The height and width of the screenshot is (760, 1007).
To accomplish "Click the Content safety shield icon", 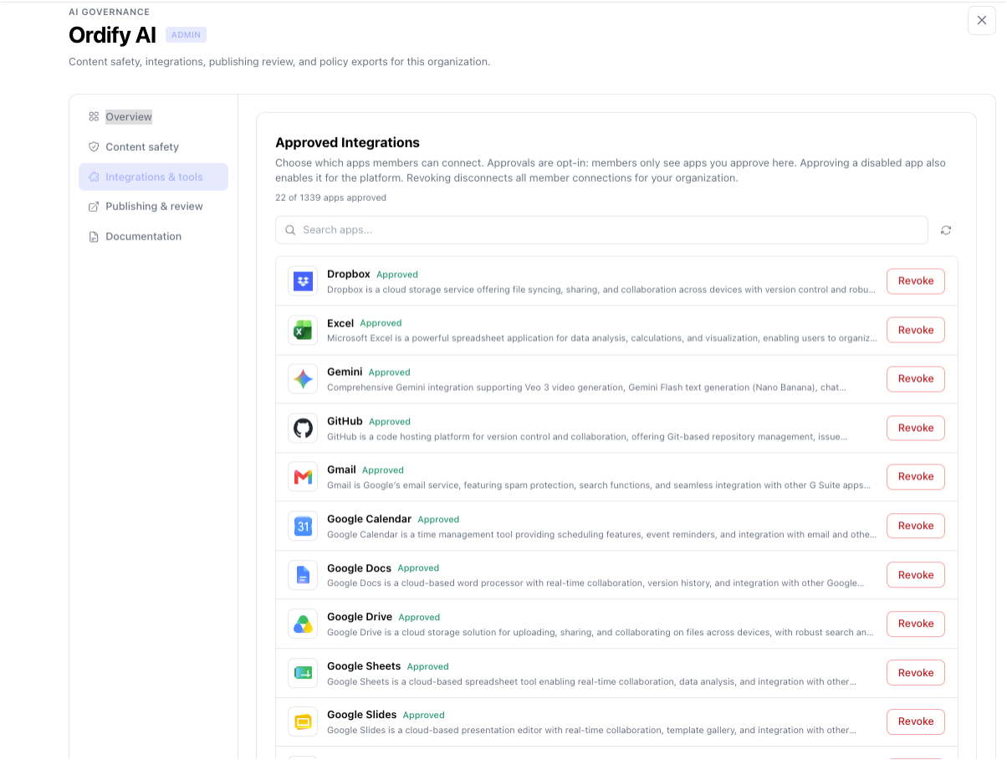I will 94,146.
